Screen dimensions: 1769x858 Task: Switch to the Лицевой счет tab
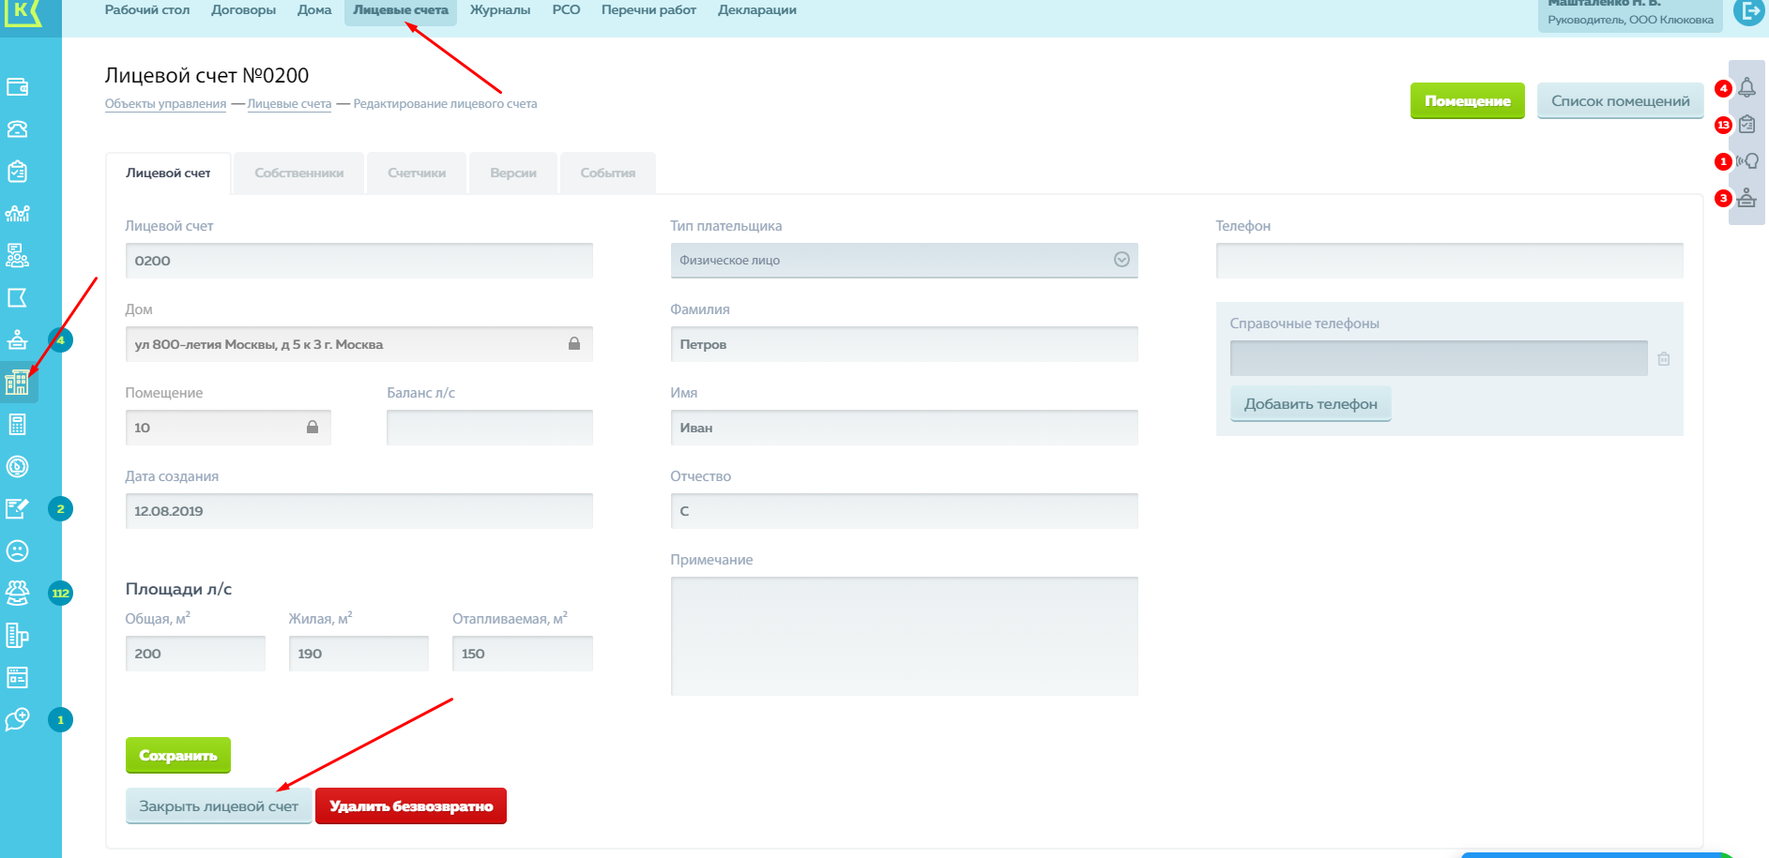pyautogui.click(x=169, y=173)
